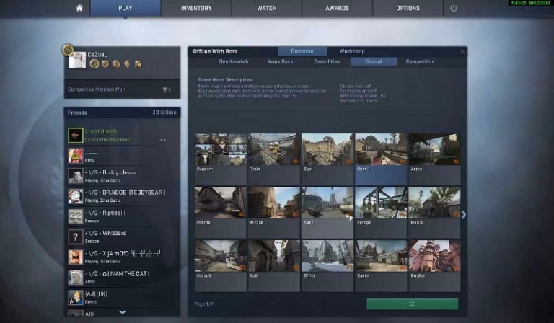Image resolution: width=554 pixels, height=323 pixels.
Task: Select Competitive game mode
Action: point(420,62)
